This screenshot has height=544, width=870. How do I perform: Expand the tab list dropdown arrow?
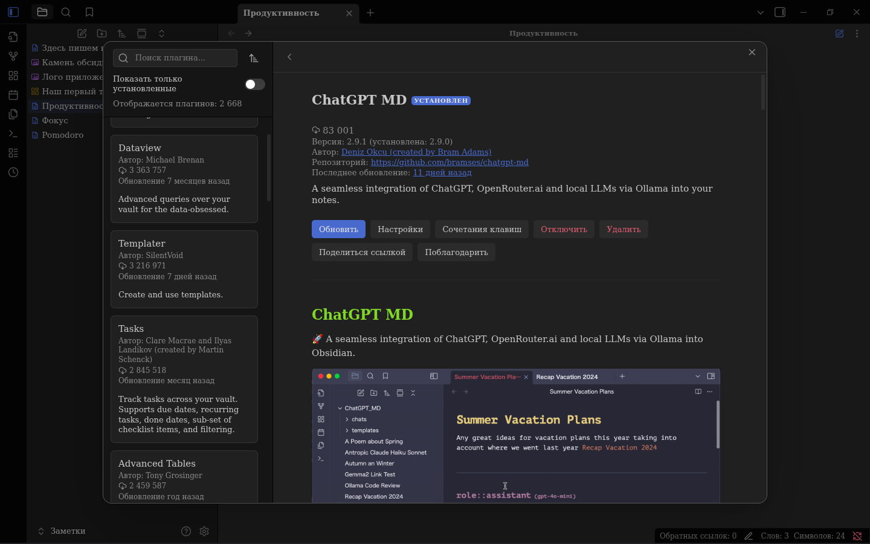point(761,12)
